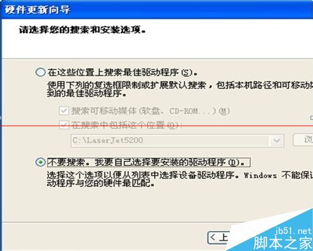Click the red horizontal annotation line
This screenshot has height=251, width=313.
click(x=156, y=126)
